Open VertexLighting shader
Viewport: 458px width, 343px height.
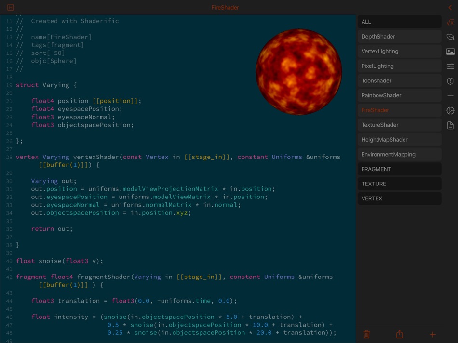point(399,51)
